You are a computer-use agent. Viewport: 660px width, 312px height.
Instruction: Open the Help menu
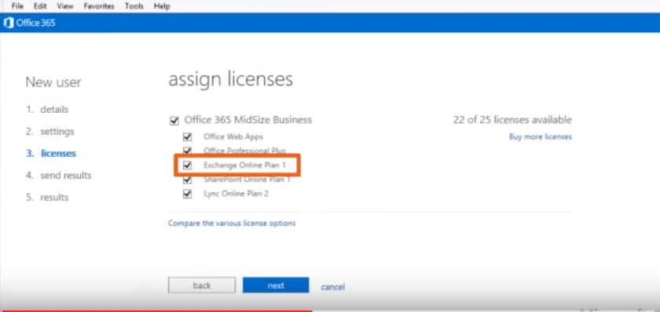coord(162,6)
